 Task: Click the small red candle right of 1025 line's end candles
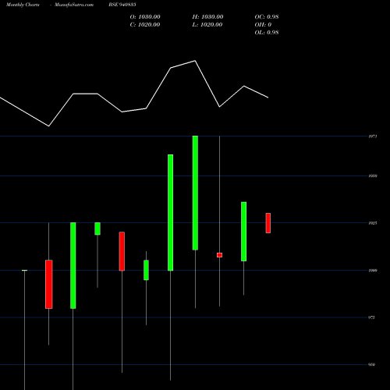pyautogui.click(x=268, y=223)
